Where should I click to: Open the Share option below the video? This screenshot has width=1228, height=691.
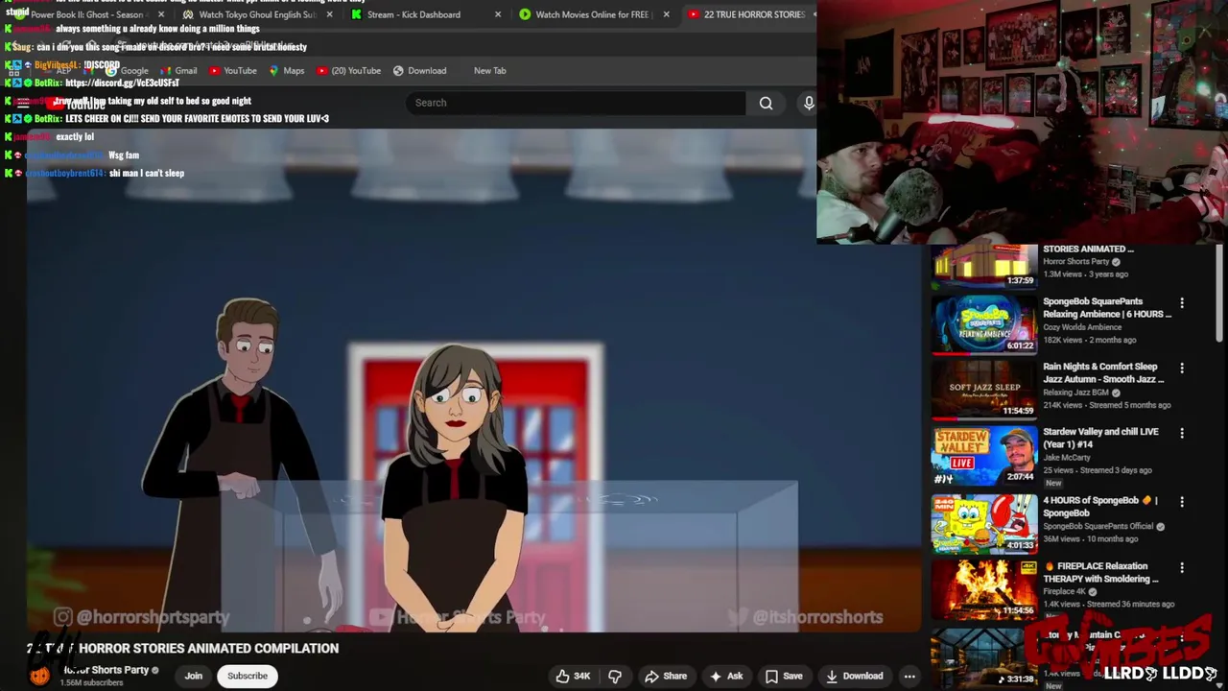(666, 676)
